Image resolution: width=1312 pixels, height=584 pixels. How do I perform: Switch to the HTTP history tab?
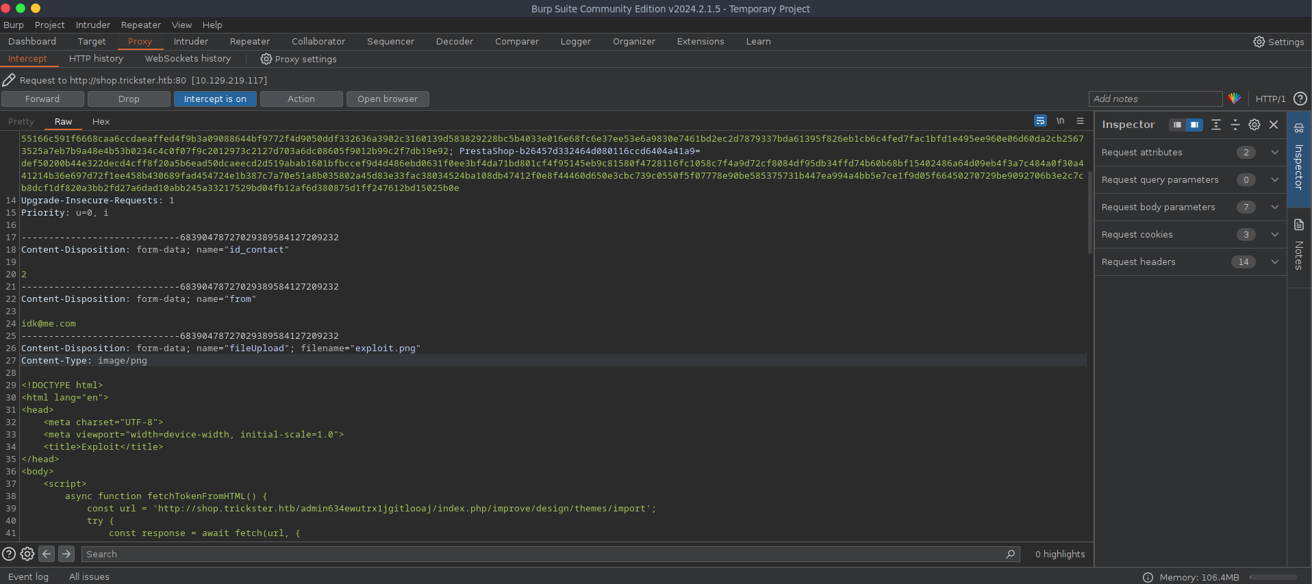point(96,59)
